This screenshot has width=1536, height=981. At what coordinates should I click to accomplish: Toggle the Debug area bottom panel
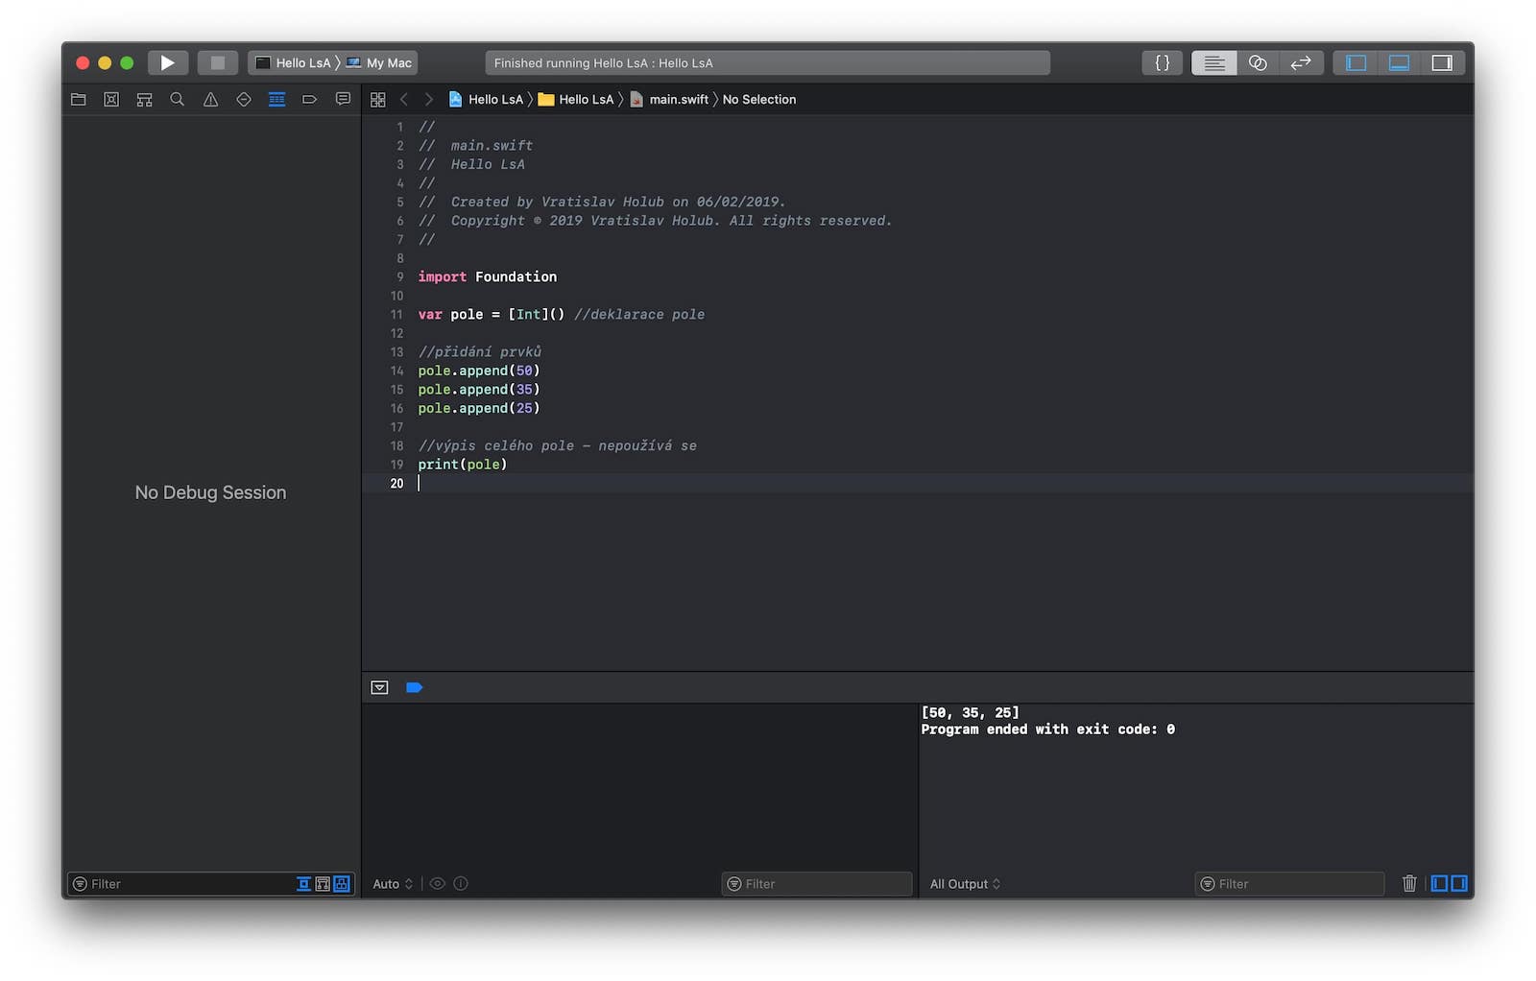pos(1399,62)
